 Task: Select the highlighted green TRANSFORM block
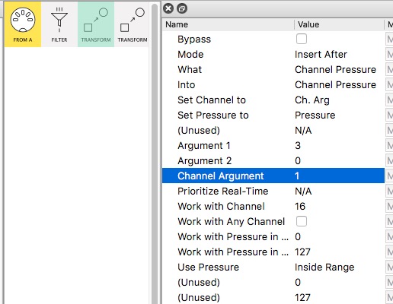(96, 24)
